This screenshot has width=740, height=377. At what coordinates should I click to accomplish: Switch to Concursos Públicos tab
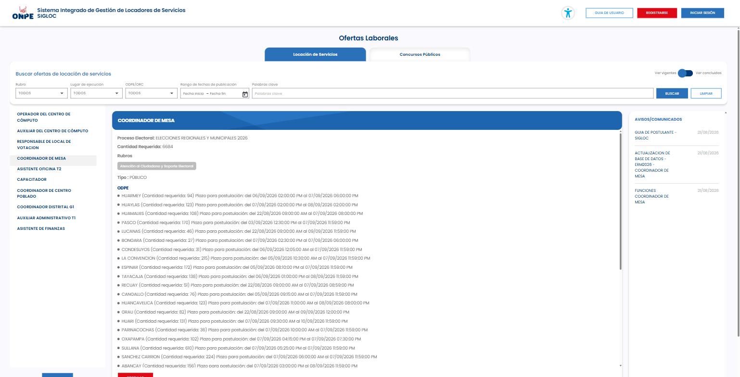click(x=420, y=54)
